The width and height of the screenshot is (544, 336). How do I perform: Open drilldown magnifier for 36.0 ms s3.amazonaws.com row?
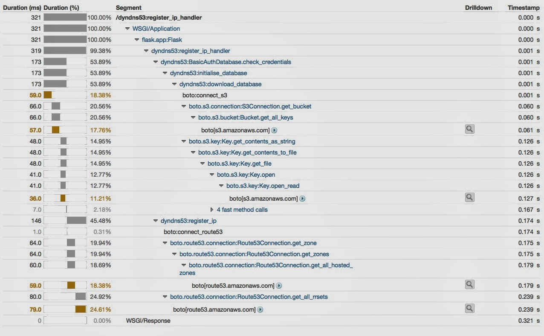tap(469, 198)
